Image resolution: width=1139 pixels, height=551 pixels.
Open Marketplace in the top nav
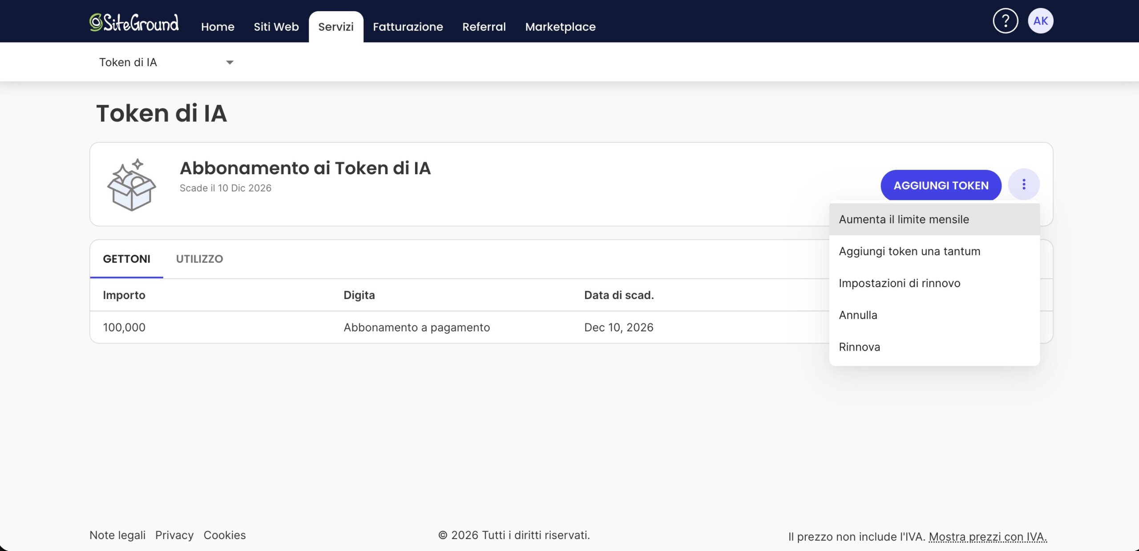point(560,27)
